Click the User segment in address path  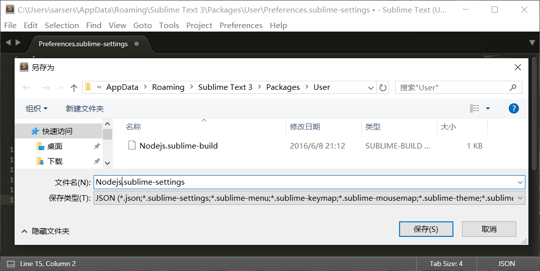[322, 88]
